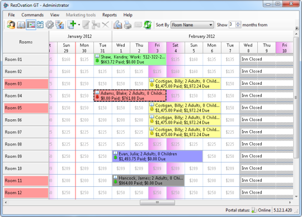Click the Tue 31 date column header
This screenshot has height=217, width=302.
(x=103, y=48)
